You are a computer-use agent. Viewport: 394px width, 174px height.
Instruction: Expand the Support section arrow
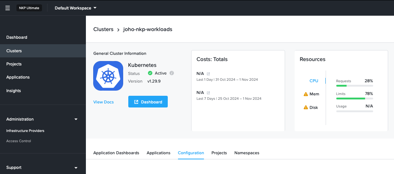coord(76,168)
